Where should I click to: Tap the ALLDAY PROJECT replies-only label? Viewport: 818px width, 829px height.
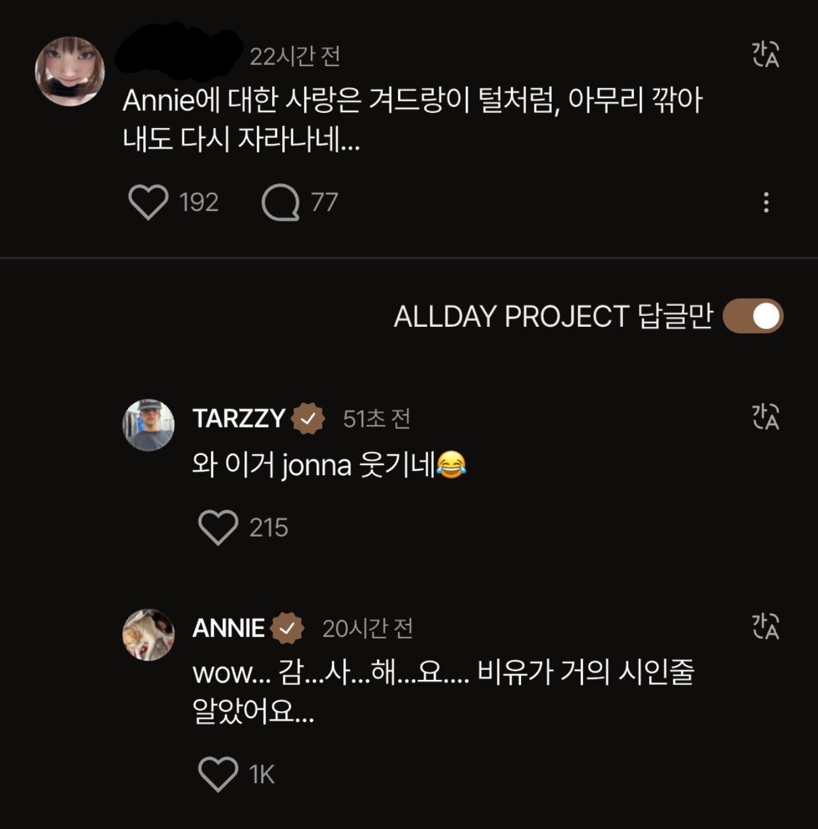[x=553, y=317]
